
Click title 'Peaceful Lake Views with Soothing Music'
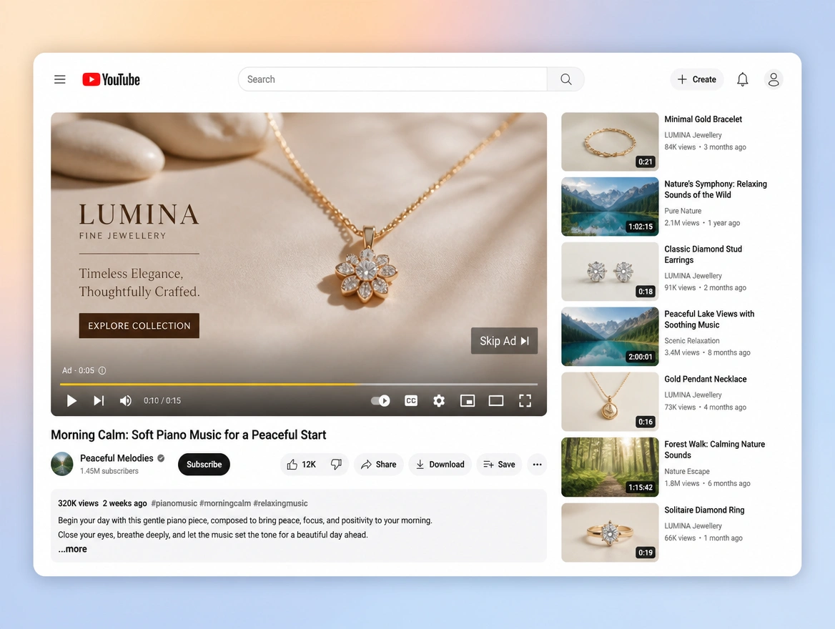[x=709, y=319]
